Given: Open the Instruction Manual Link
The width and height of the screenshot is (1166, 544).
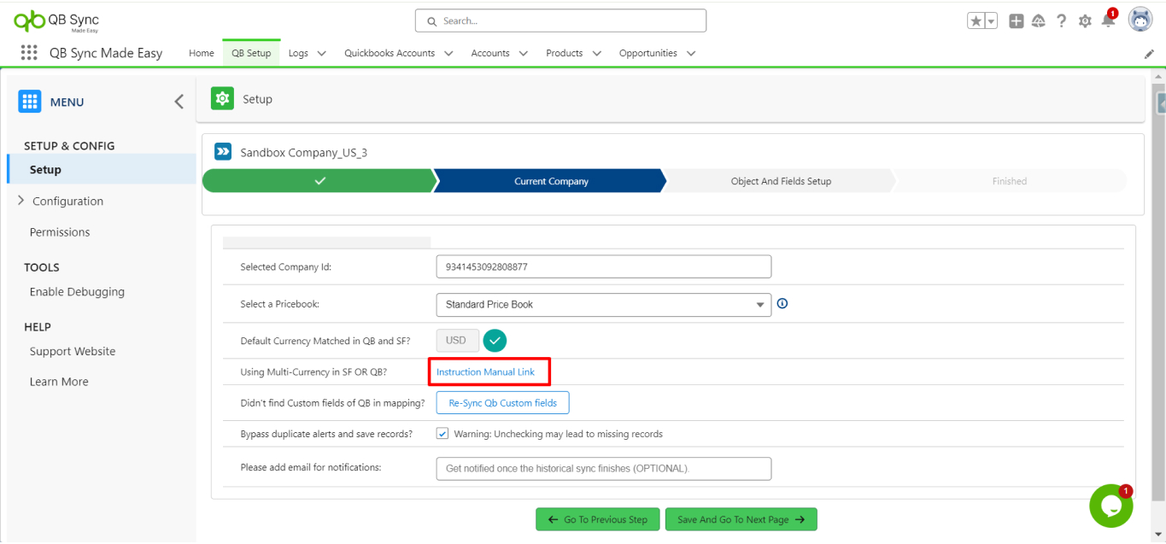Looking at the screenshot, I should [x=485, y=372].
